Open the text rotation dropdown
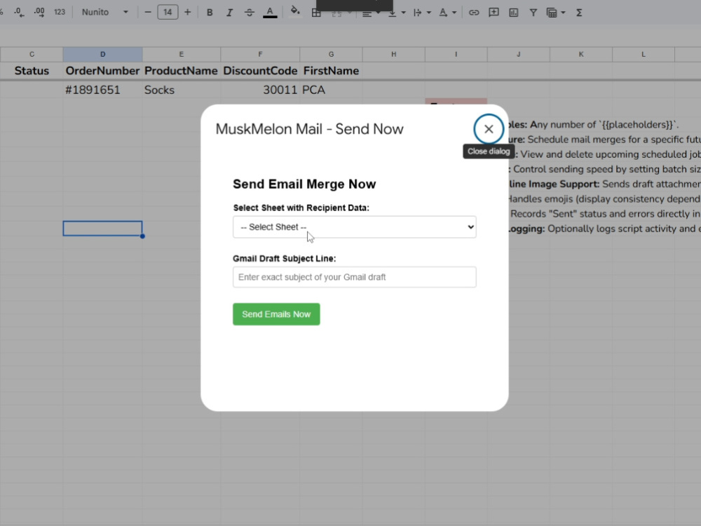Screen dimensions: 701x526 coord(447,13)
